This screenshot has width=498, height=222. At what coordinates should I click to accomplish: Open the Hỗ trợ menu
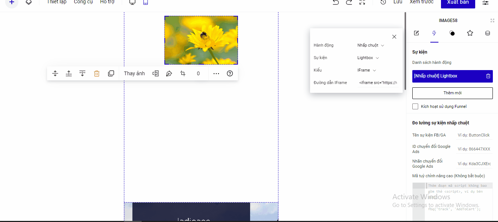coord(107,2)
